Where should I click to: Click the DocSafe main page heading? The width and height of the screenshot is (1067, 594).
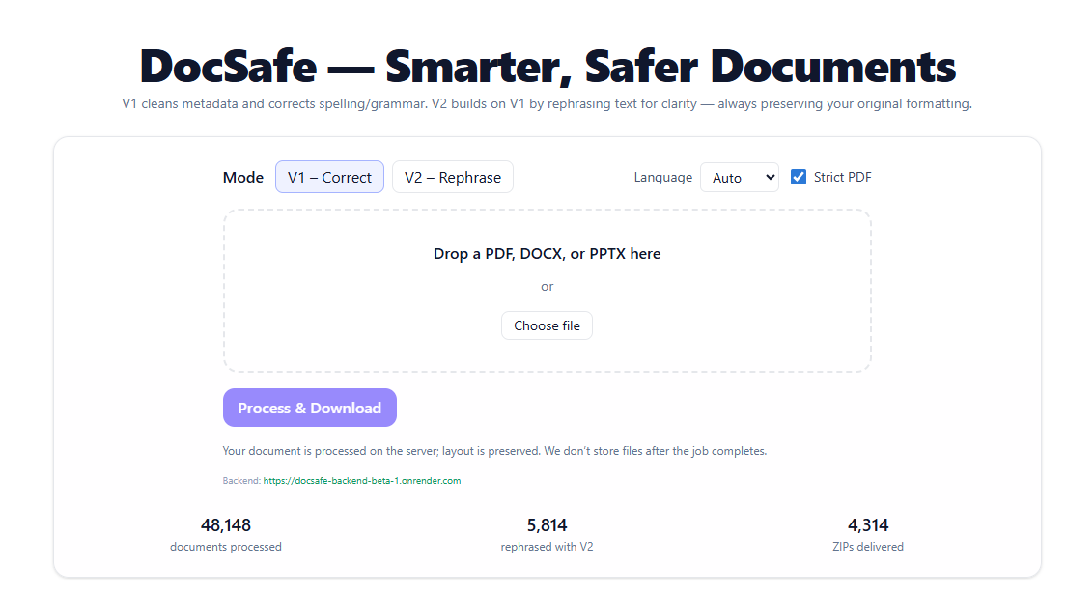[547, 66]
